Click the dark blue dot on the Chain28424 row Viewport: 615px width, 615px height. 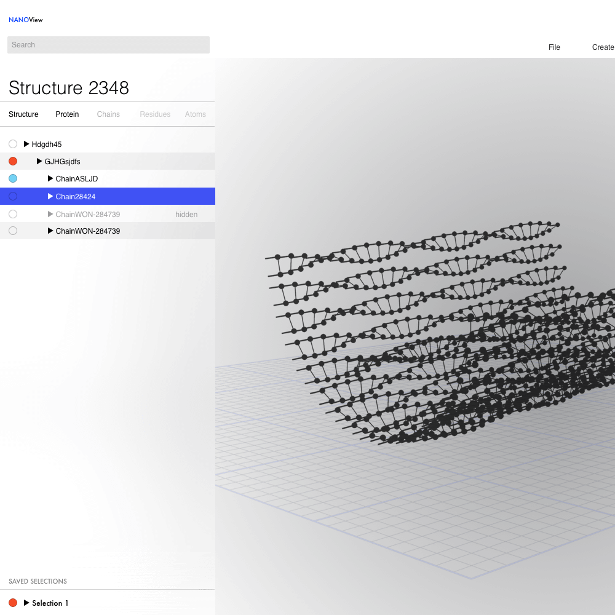click(x=13, y=196)
